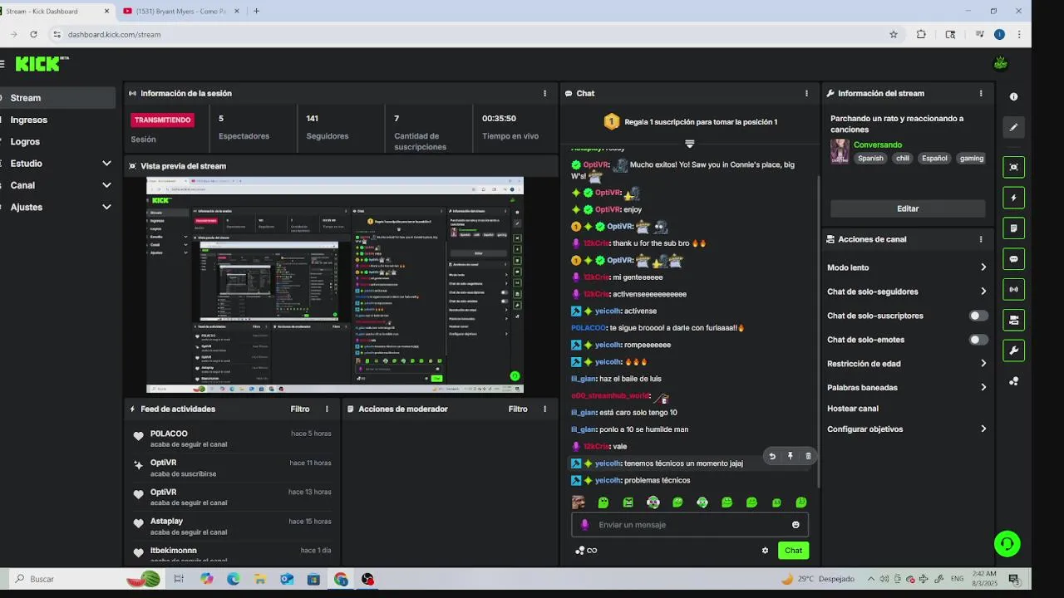Toggle the moderator actions panel icon
Viewport: 1064px width, 598px height.
(x=1013, y=320)
